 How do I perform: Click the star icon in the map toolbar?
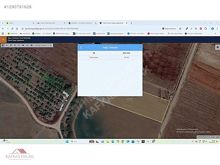[x=23, y=45]
